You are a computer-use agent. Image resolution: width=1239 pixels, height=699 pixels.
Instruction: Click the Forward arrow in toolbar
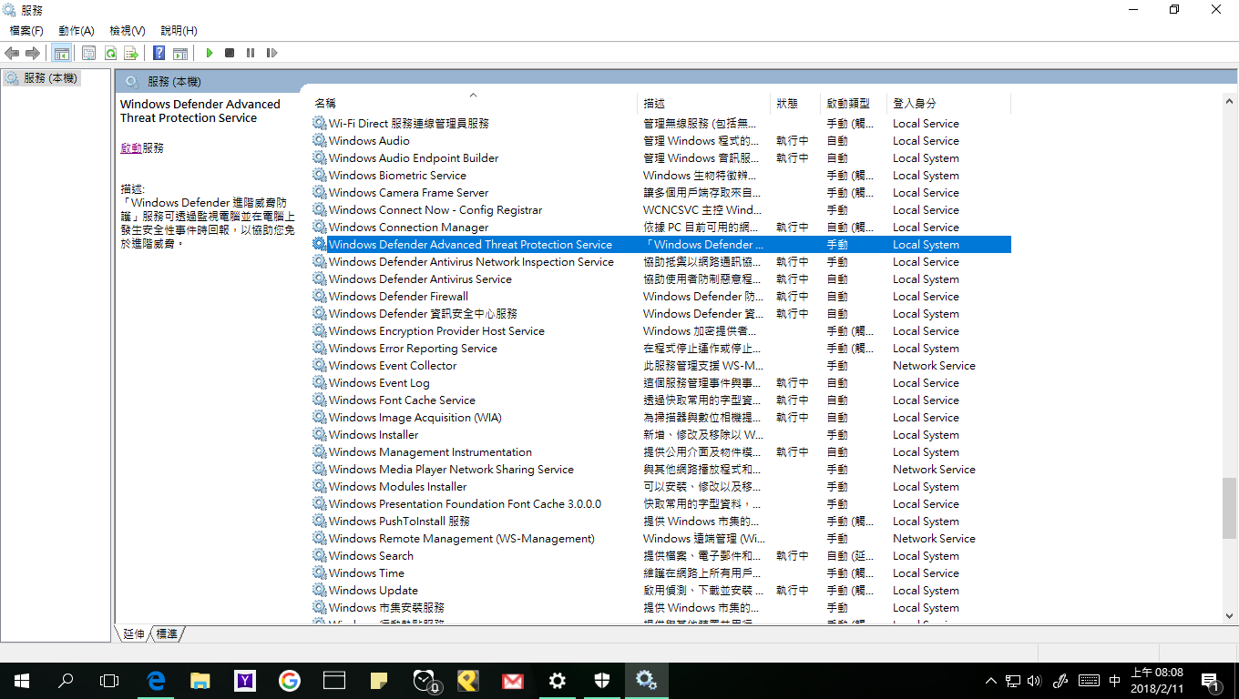(32, 54)
